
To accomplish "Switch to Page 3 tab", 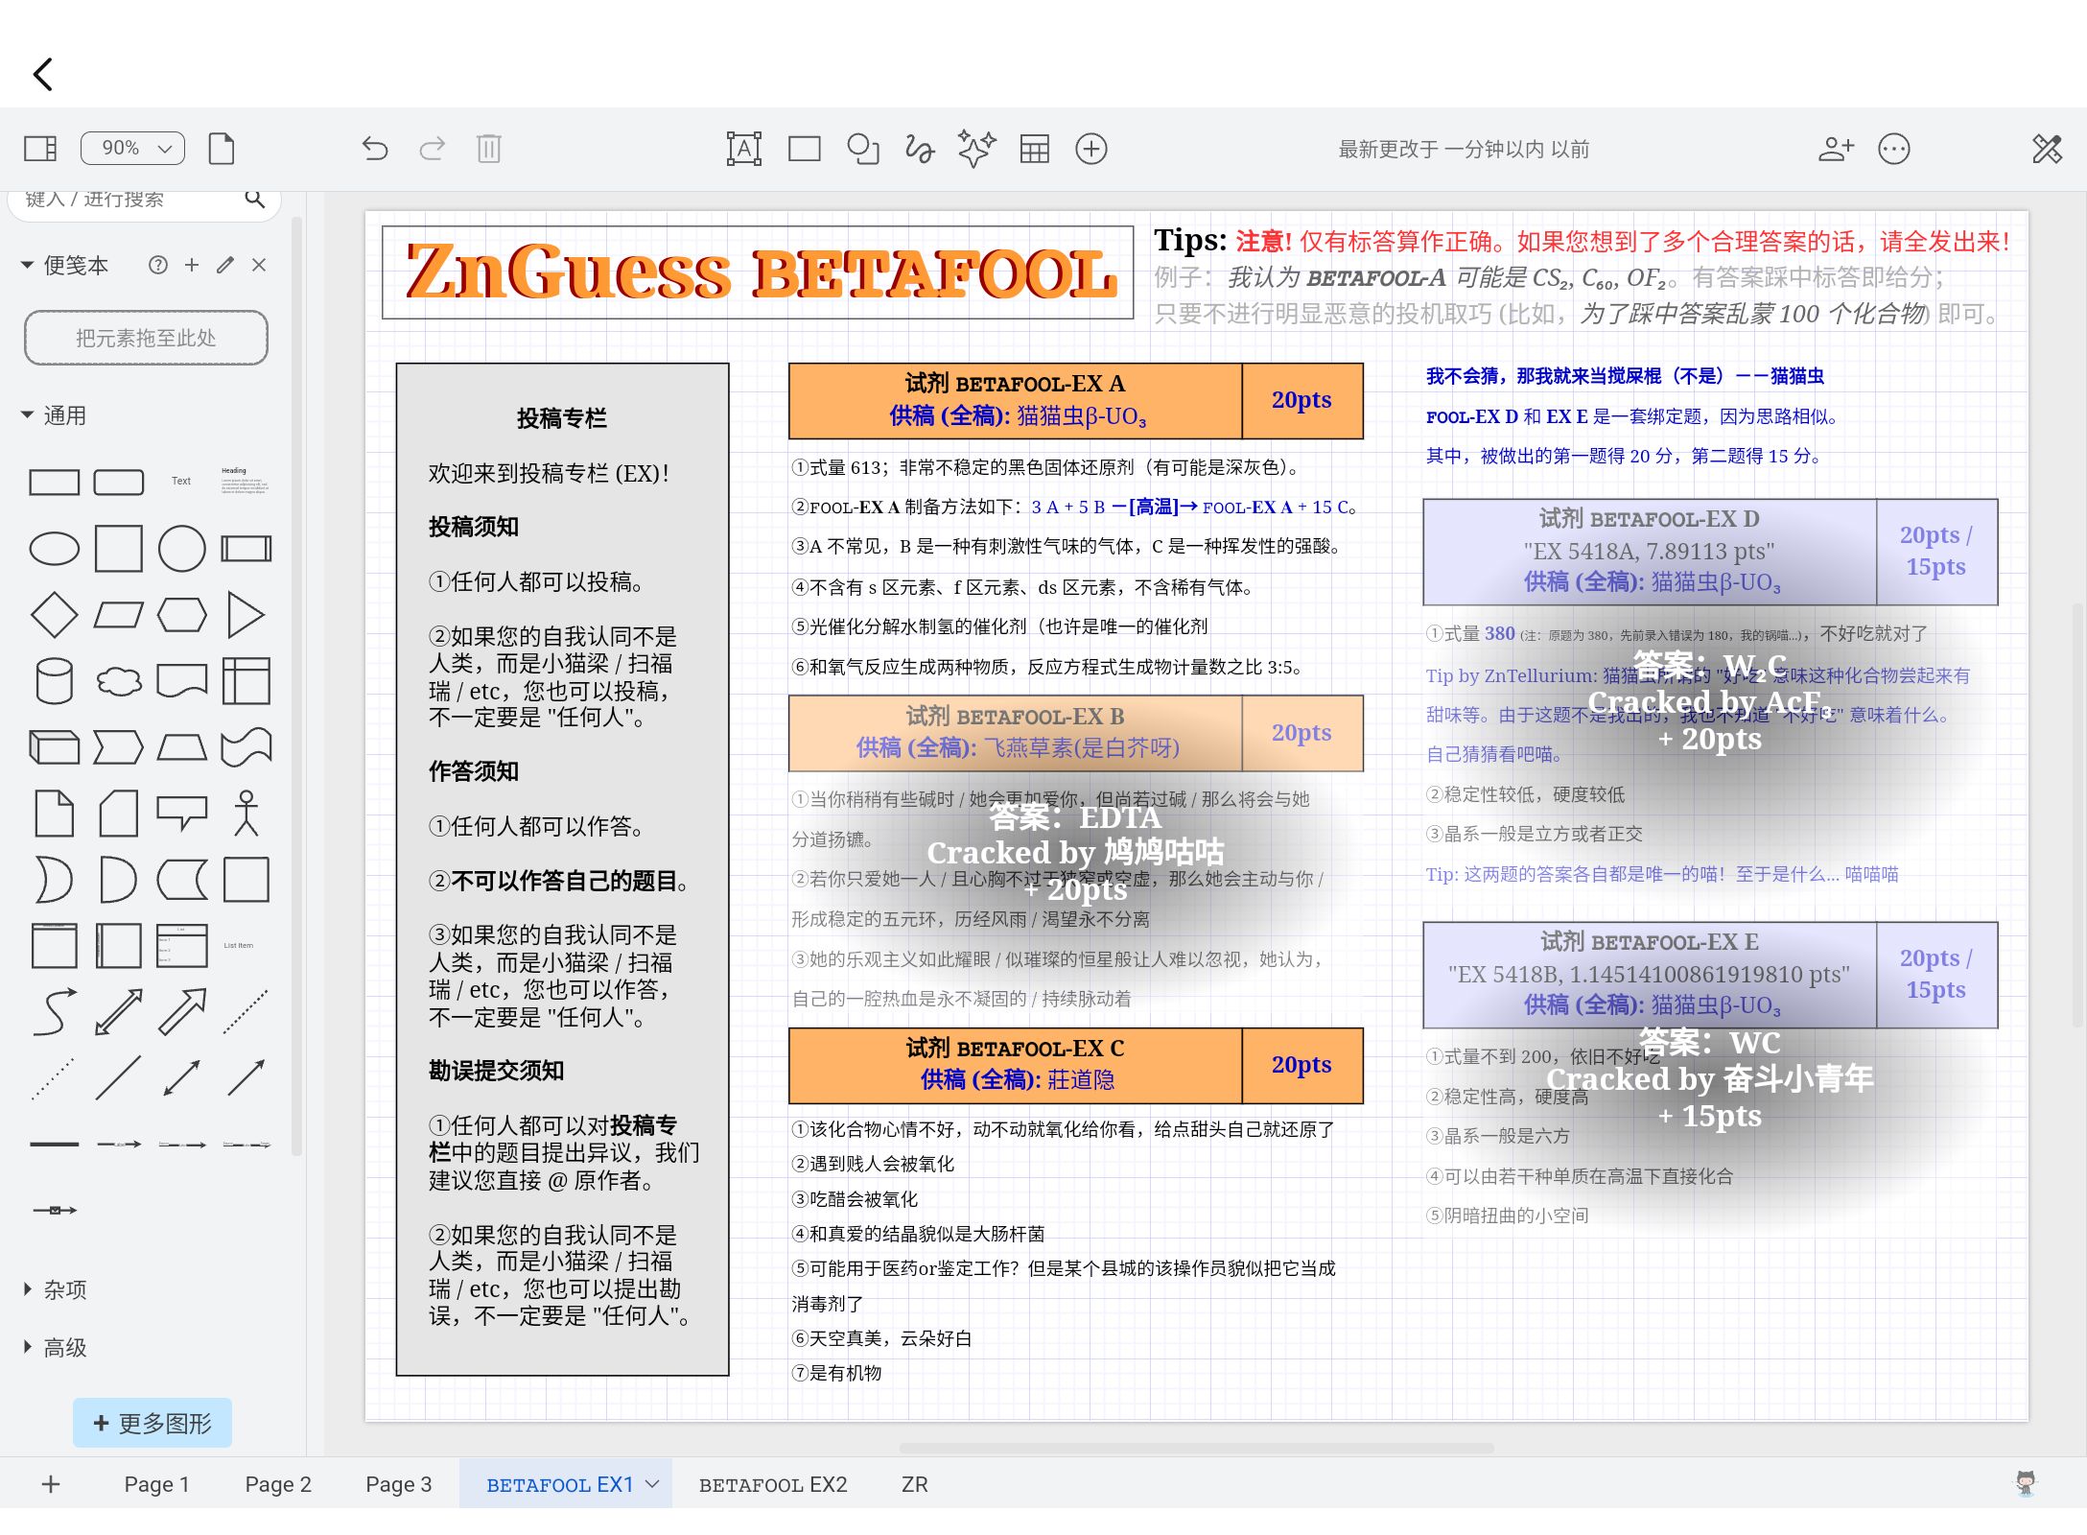I will pyautogui.click(x=399, y=1484).
